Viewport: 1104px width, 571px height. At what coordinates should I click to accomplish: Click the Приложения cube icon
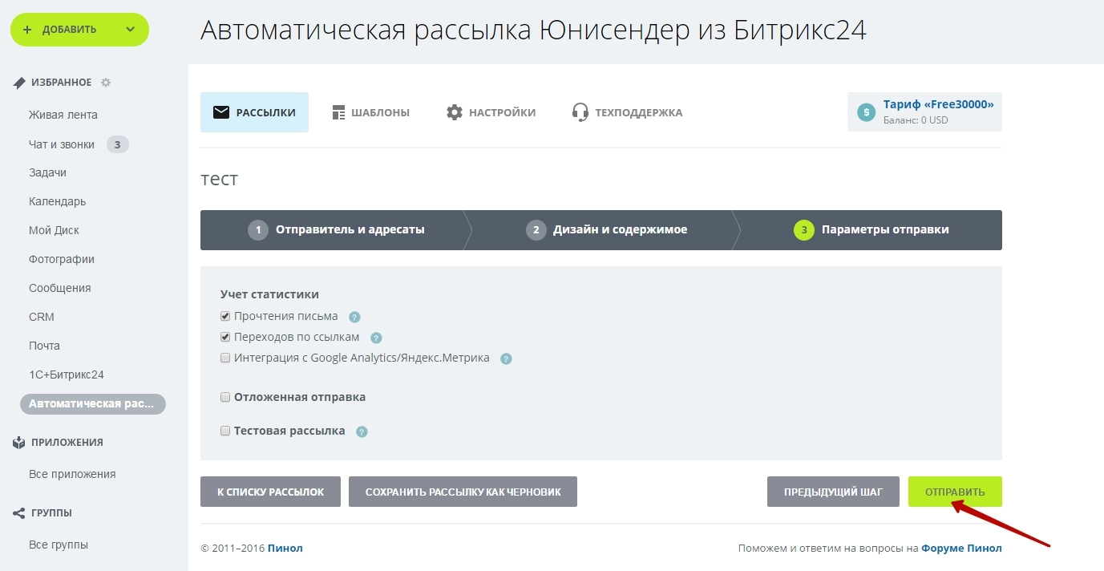[19, 443]
